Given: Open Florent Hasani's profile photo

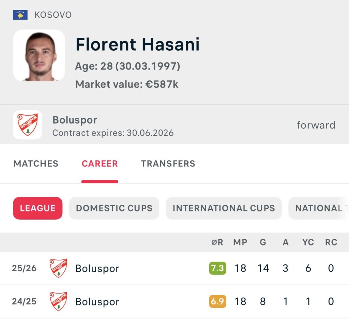Looking at the screenshot, I should pyautogui.click(x=39, y=55).
